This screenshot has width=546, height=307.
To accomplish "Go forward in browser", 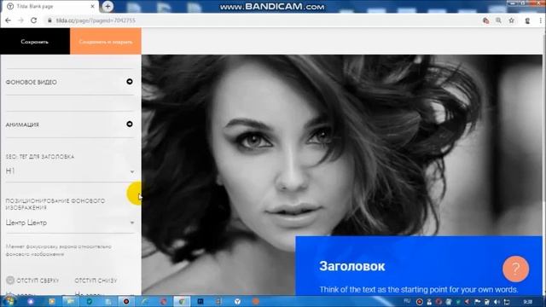I will point(20,20).
